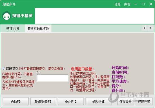Click the 手动防单窗口出码 instruction text

[x=90, y=82]
